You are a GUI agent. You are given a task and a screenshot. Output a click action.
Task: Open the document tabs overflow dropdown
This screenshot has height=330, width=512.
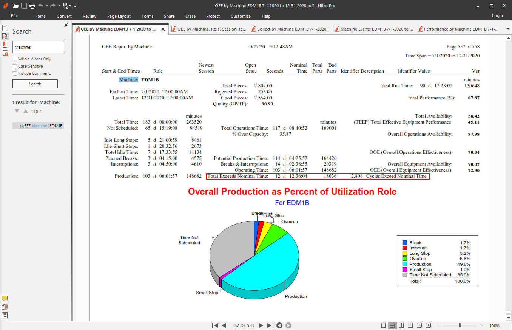[507, 29]
